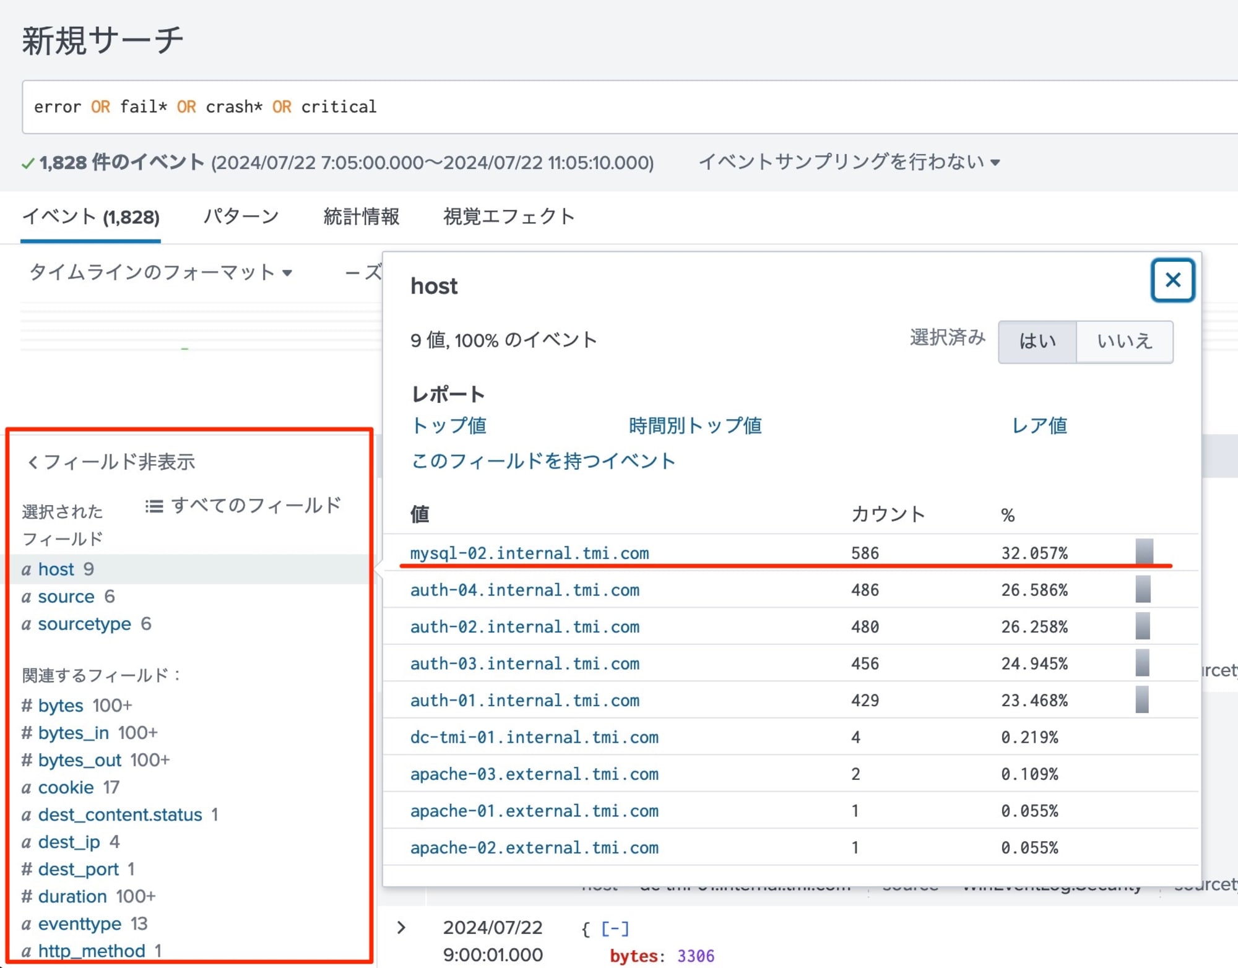Screen dimensions: 1238x968
Task: Open すべてのフィールド list
Action: coord(243,506)
